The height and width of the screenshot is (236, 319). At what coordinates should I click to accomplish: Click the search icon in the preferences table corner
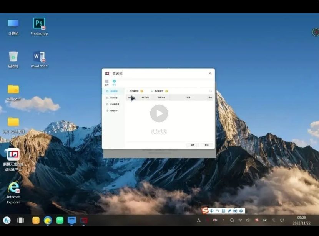click(210, 91)
